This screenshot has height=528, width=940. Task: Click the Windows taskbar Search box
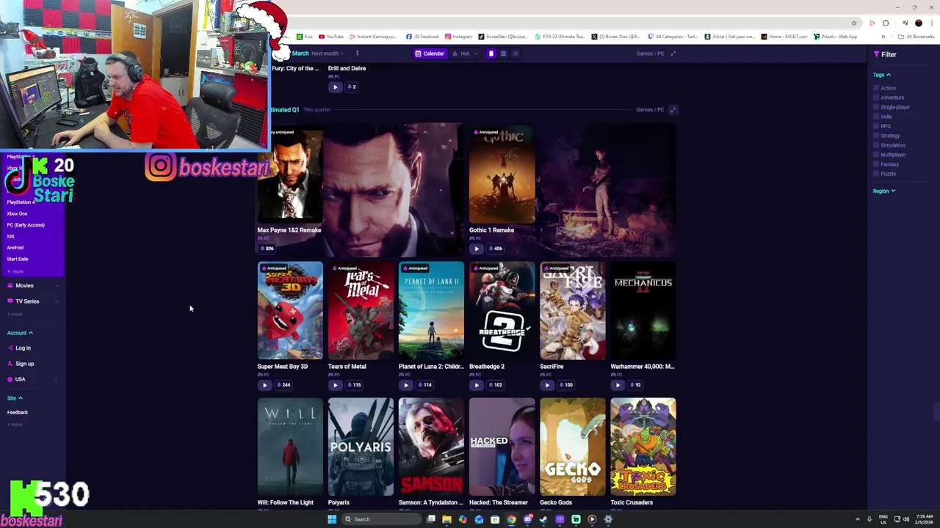click(381, 519)
